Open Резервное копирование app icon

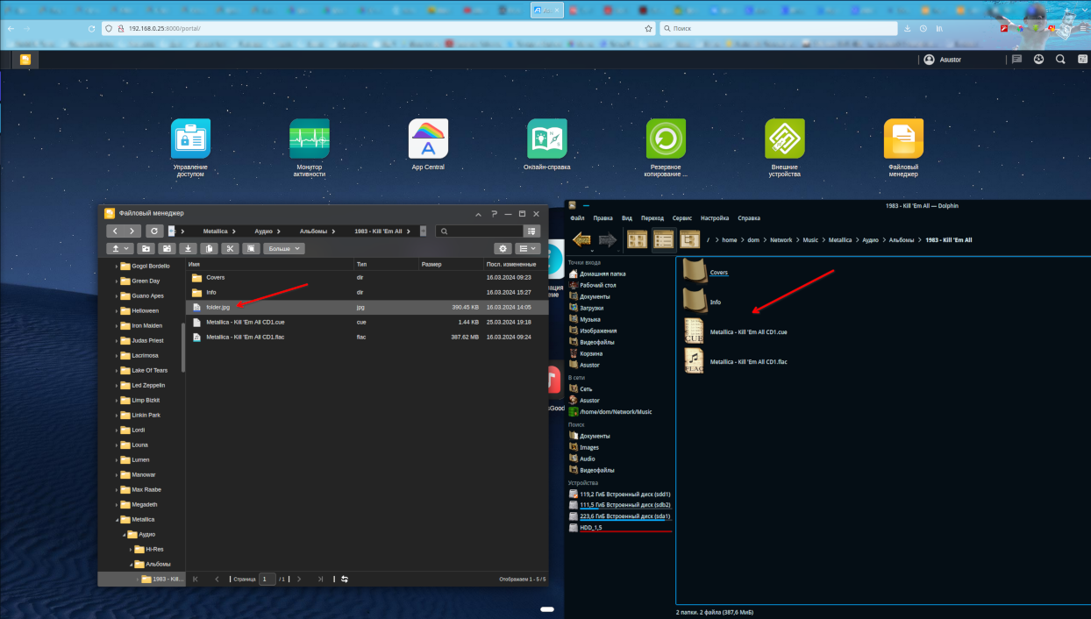pos(666,139)
